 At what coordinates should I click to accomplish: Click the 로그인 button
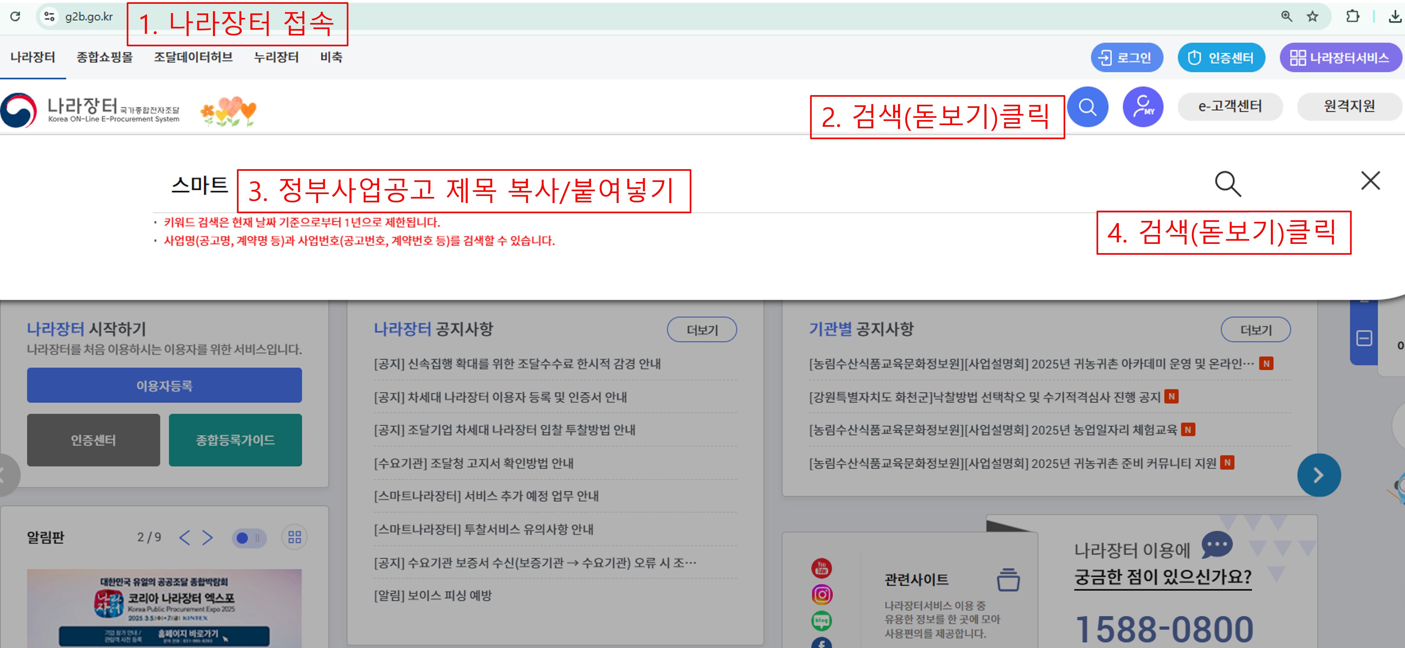[1126, 57]
